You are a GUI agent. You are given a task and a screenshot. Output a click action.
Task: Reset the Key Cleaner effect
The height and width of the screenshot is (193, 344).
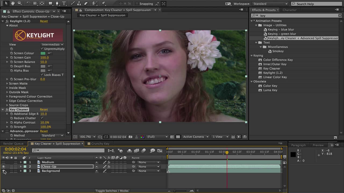(44, 109)
